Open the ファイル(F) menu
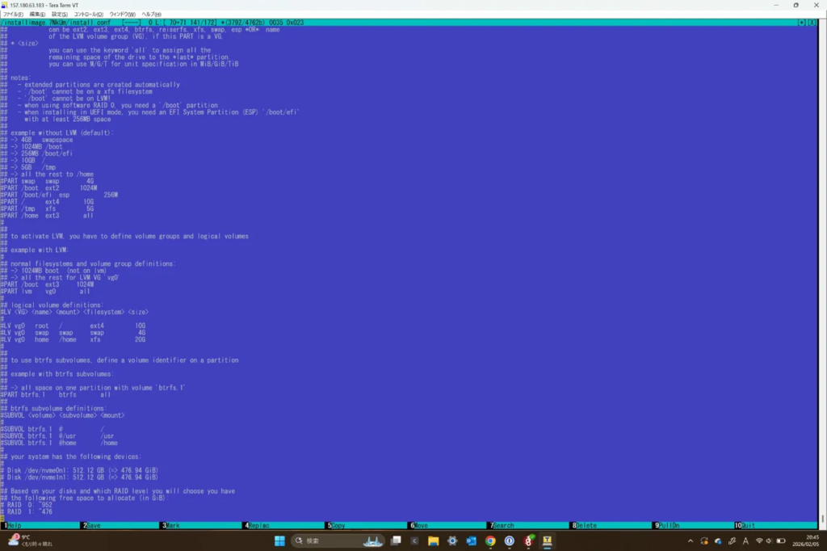Image resolution: width=827 pixels, height=551 pixels. [x=14, y=14]
